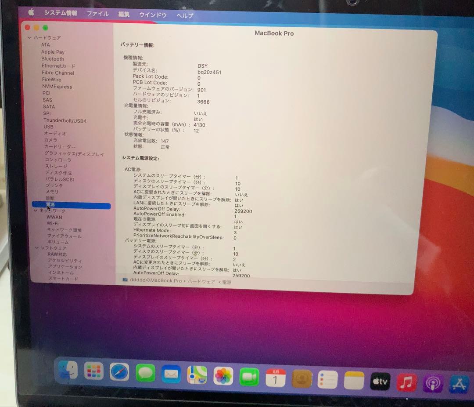
Task: Expand the ソフトウェア section
Action: click(x=37, y=248)
